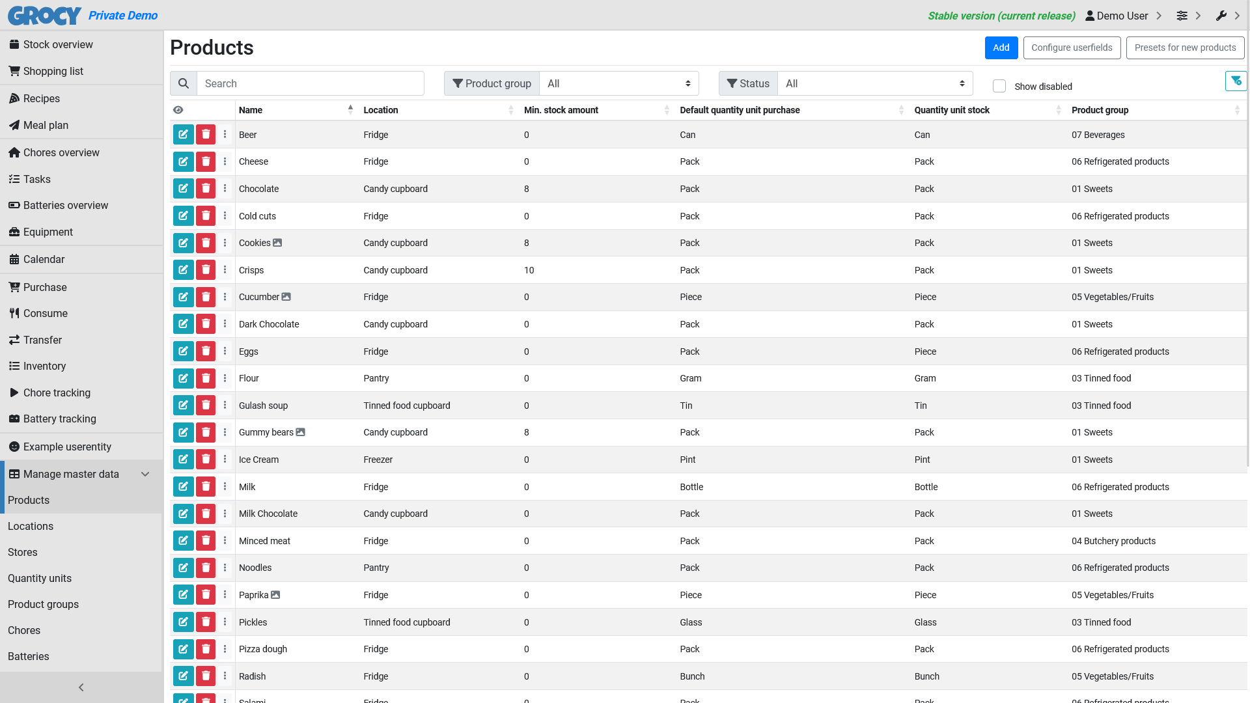Sort by Product group column

(x=1156, y=110)
